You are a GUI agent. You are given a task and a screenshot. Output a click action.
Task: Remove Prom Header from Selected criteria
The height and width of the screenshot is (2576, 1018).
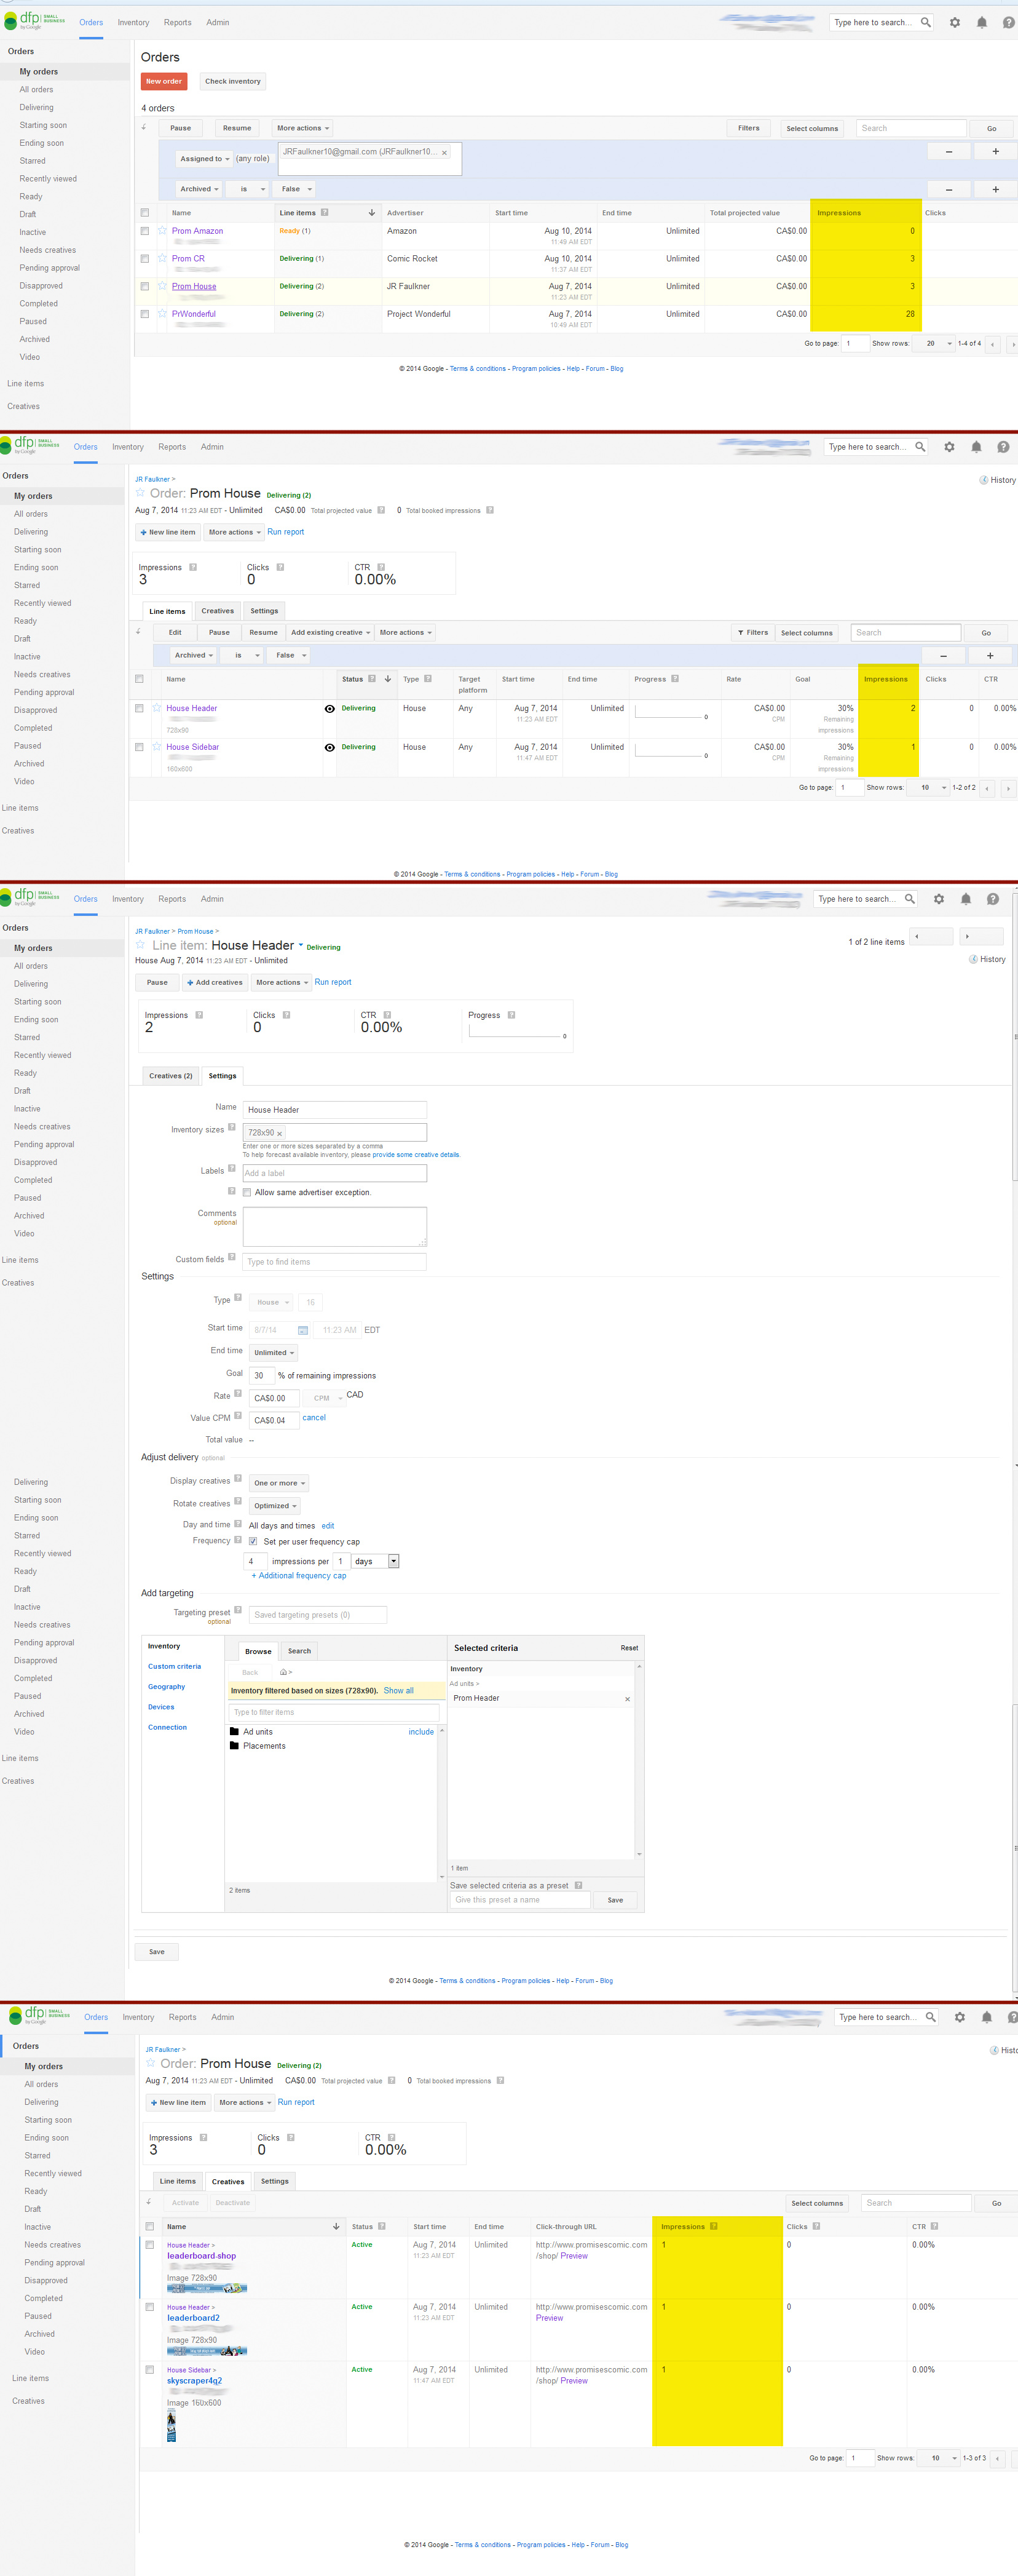click(x=628, y=1699)
